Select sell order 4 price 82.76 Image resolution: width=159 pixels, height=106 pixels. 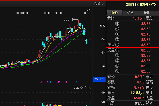click(146, 29)
